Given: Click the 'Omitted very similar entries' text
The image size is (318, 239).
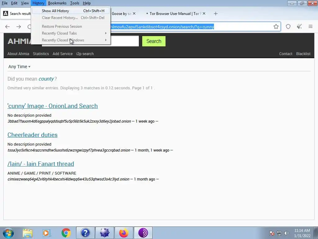Looking at the screenshot, I should click(33, 88).
